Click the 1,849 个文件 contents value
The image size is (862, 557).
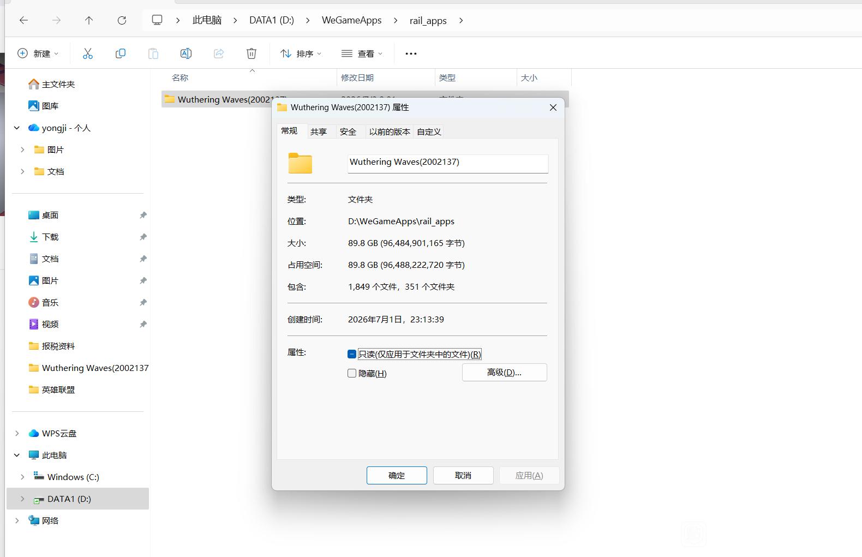coord(402,286)
